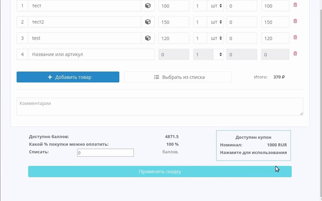Click the box icon in the тест2 row
The height and width of the screenshot is (201, 322).
pyautogui.click(x=147, y=22)
